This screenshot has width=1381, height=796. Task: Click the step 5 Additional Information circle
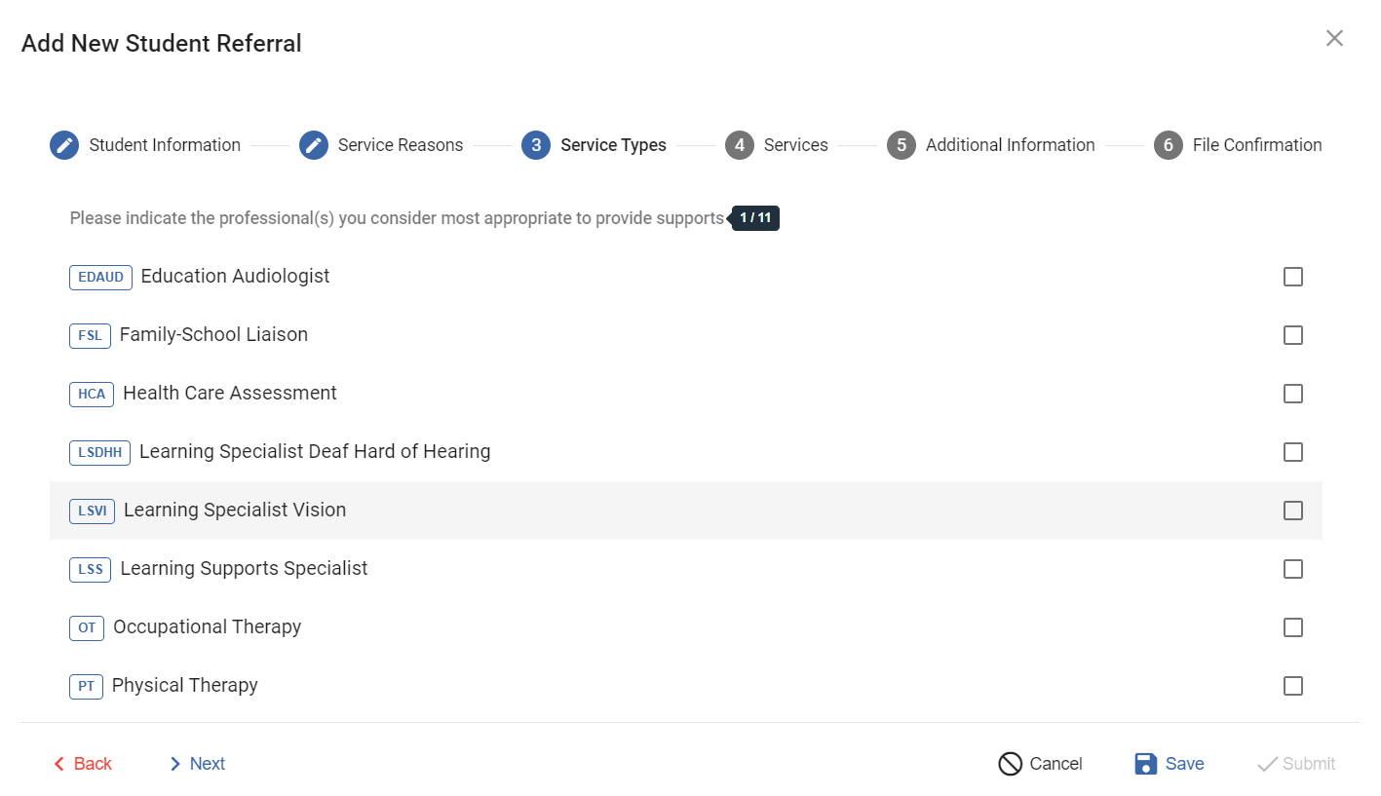(901, 145)
